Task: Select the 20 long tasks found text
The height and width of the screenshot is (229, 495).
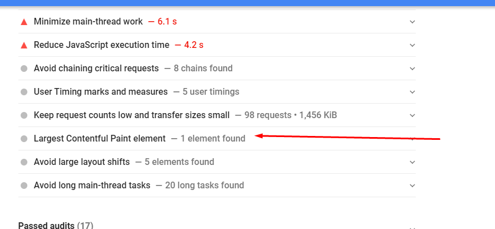Action: click(205, 185)
